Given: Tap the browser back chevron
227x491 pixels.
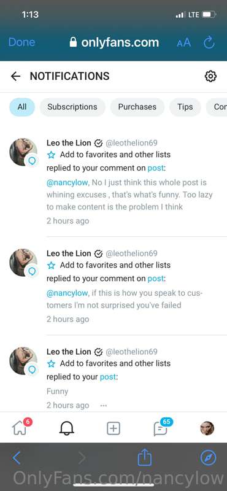Looking at the screenshot, I should point(17,458).
